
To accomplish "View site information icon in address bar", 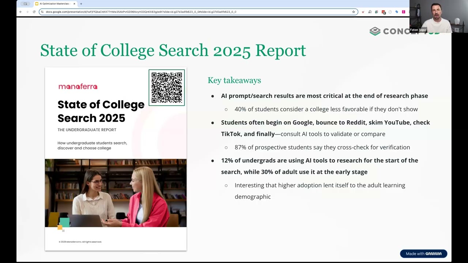I will 42,12.
